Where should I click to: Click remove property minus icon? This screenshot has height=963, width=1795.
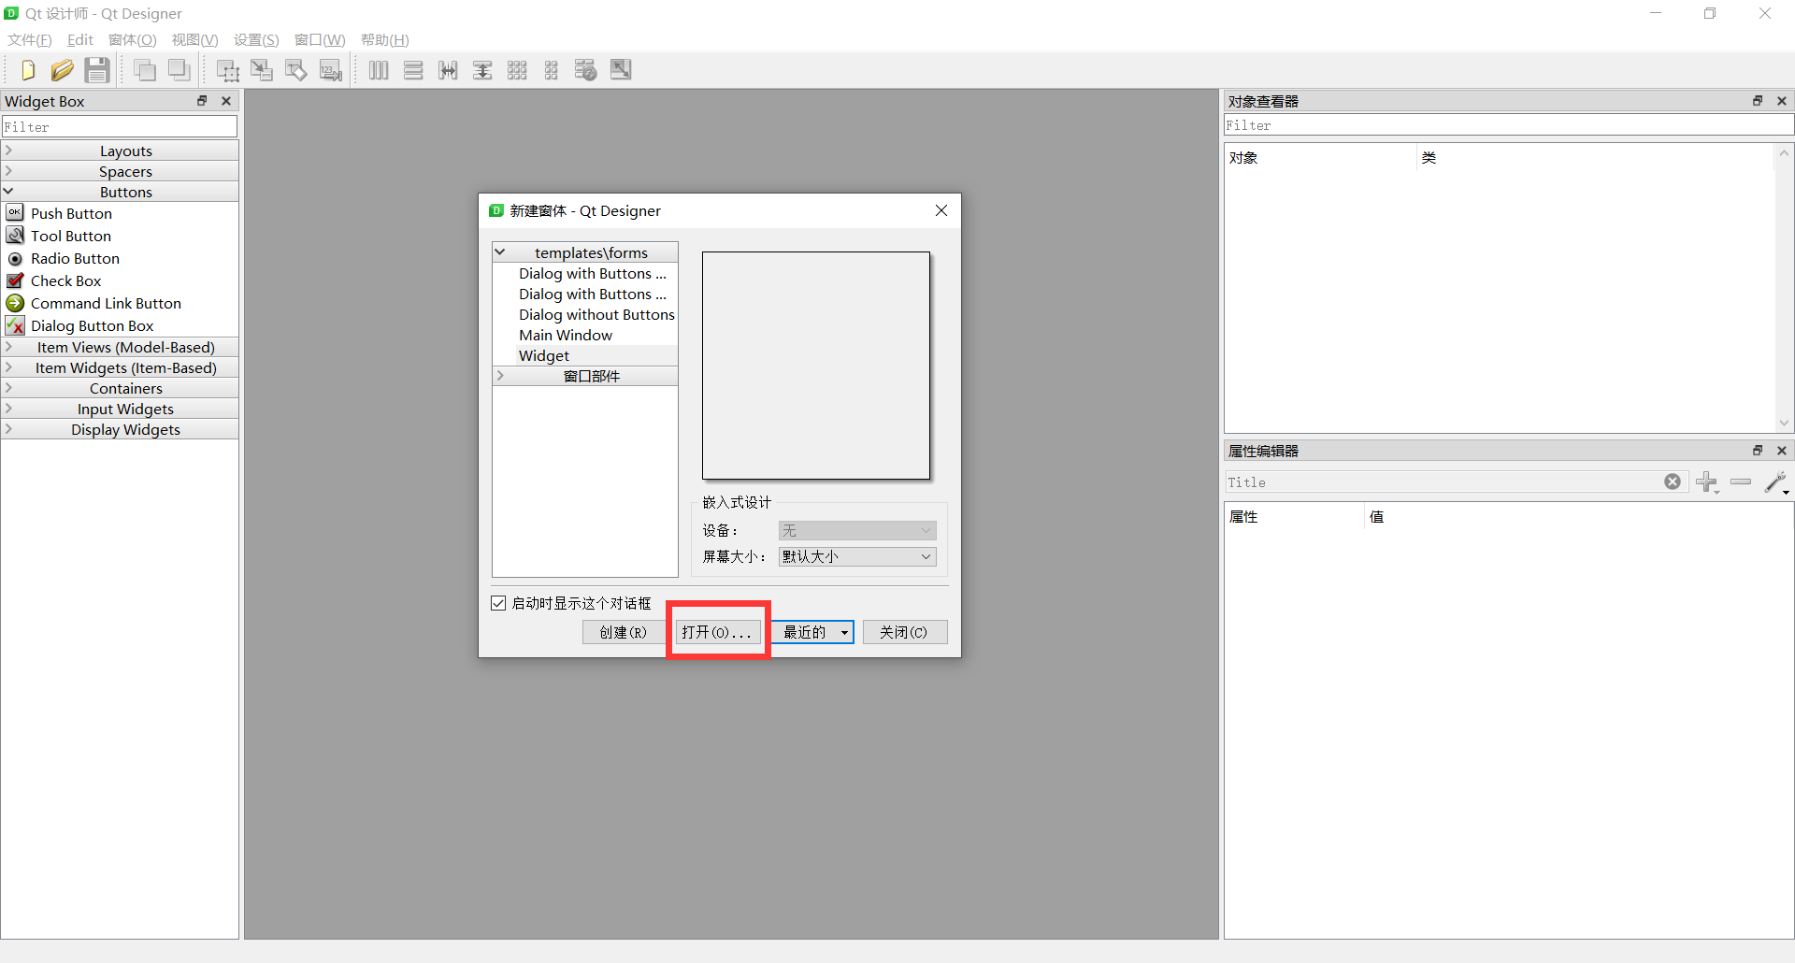[1741, 482]
